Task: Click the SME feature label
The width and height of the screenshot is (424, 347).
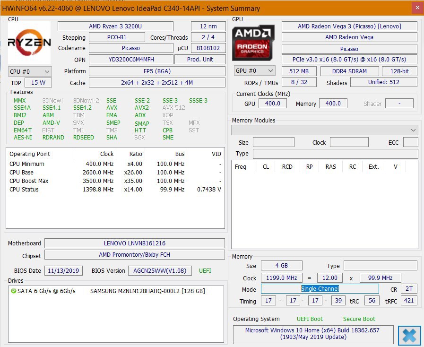Action: tap(168, 138)
